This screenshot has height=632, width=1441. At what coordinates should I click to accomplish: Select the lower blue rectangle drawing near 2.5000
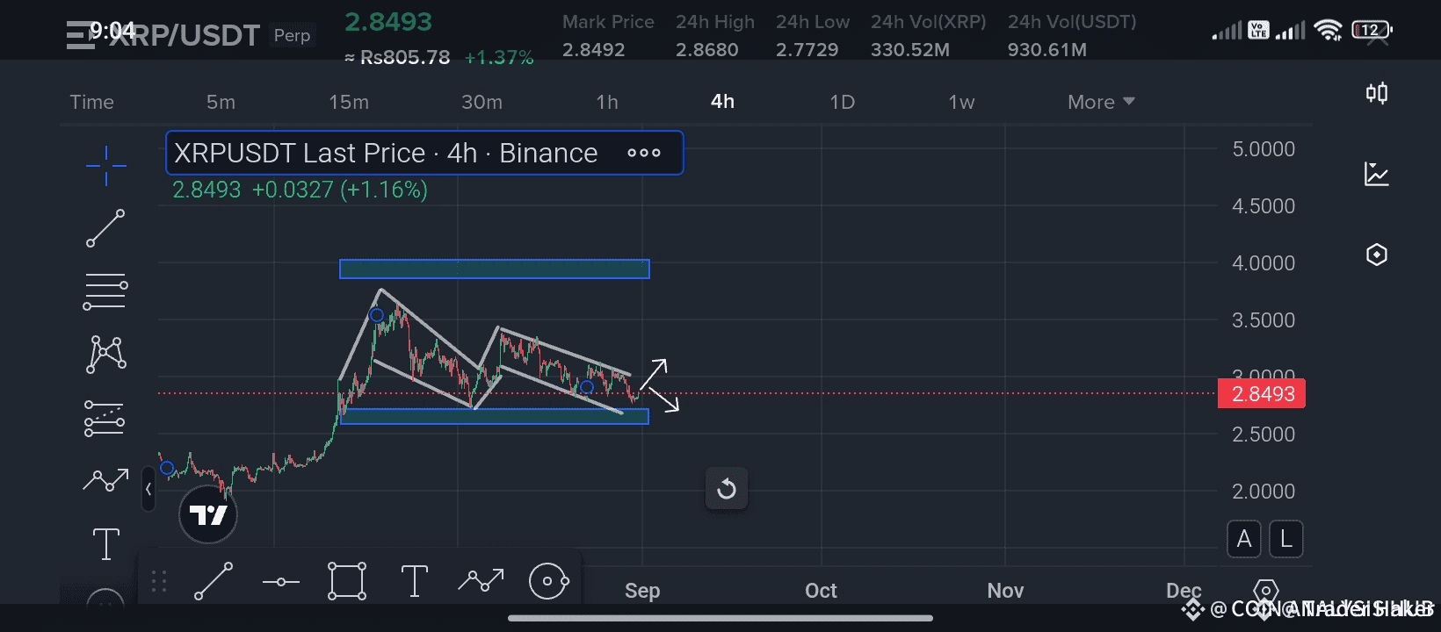click(495, 416)
